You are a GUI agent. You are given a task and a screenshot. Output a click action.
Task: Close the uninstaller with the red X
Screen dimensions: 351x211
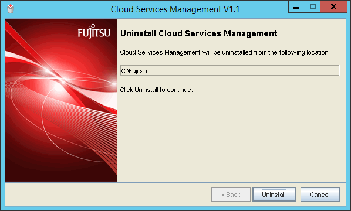pos(333,6)
